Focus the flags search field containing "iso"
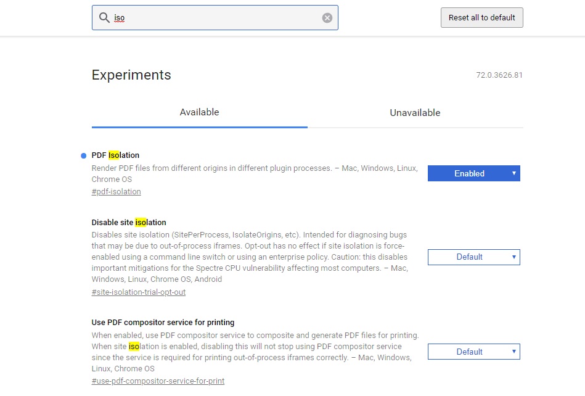Screen dimensions: 585x396 tap(216, 18)
